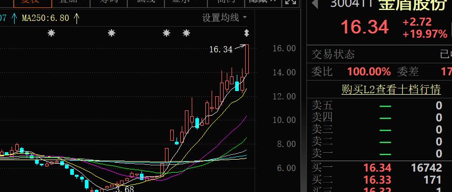Click the 卖一 volume 0
The width and height of the screenshot is (452, 192).
(438, 154)
